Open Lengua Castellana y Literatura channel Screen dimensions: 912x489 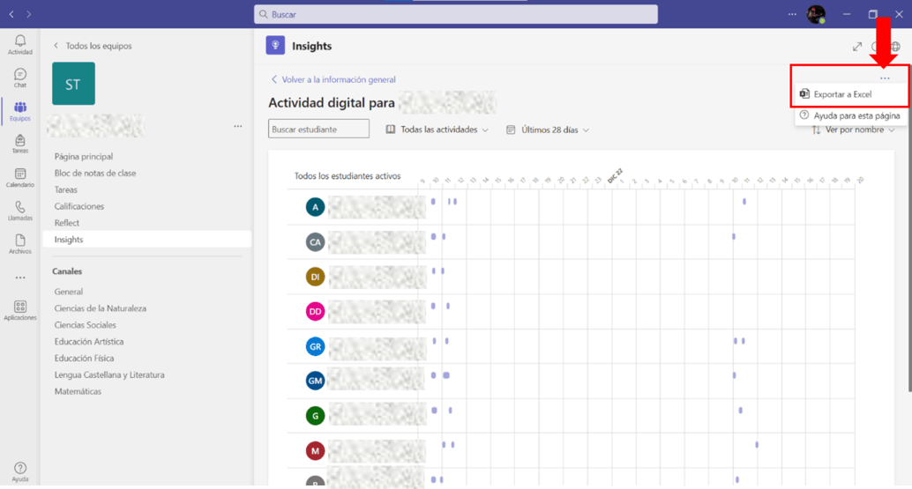click(109, 374)
